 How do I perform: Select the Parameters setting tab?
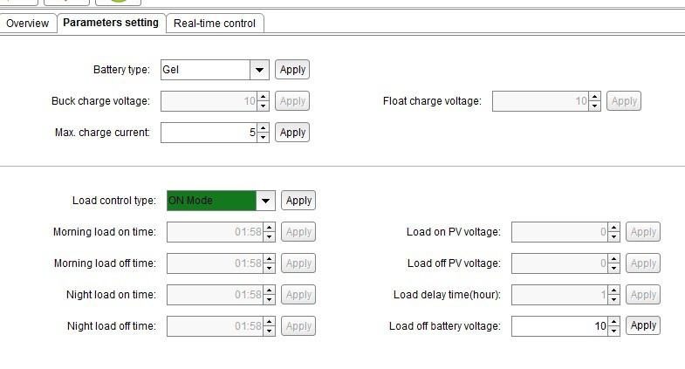(x=111, y=23)
